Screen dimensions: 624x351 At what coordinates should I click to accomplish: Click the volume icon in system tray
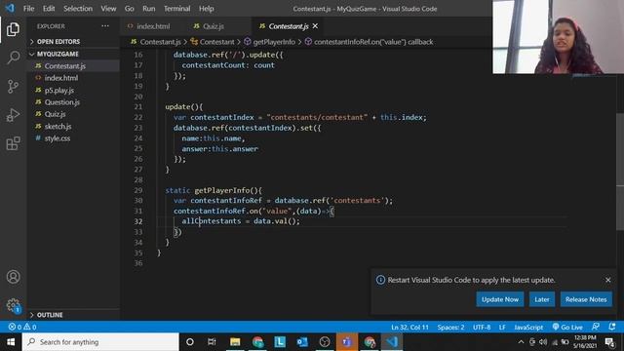click(543, 342)
